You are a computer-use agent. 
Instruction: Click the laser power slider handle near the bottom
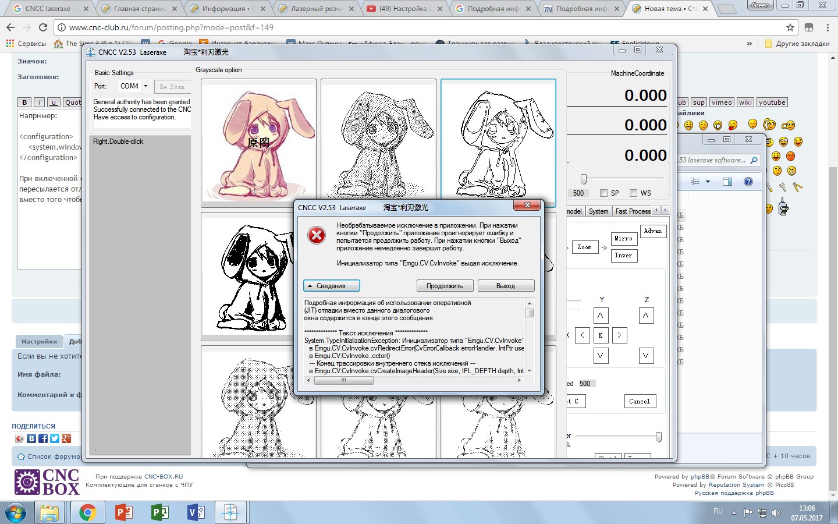(x=659, y=437)
